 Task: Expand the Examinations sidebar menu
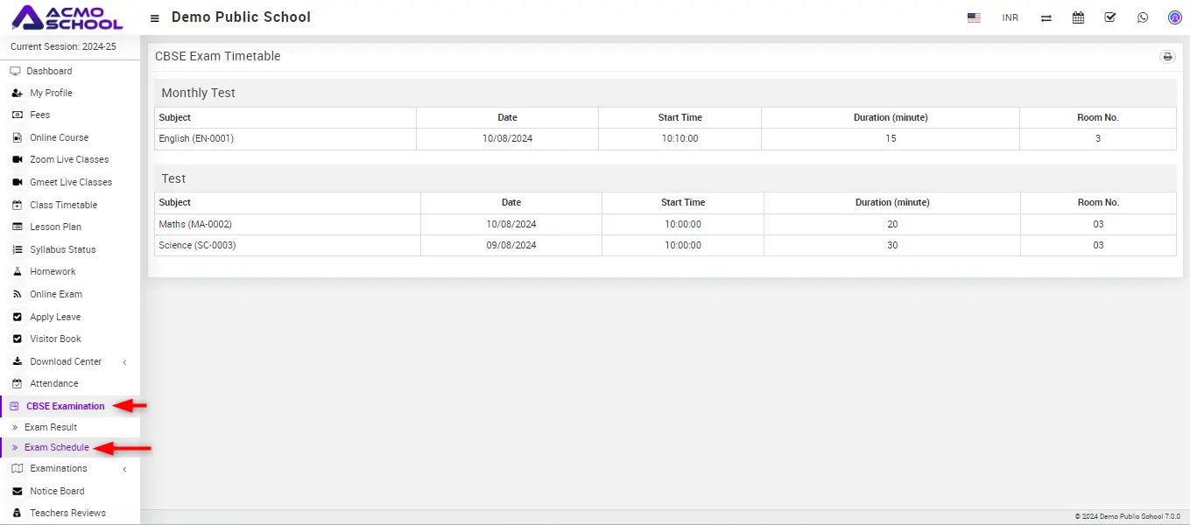coord(59,468)
